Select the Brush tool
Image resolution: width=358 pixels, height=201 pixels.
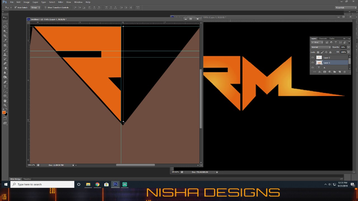click(x=5, y=50)
